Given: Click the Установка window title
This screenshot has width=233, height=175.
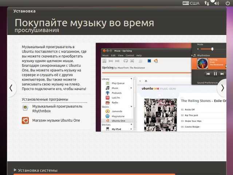Looking at the screenshot, I should click(24, 11).
